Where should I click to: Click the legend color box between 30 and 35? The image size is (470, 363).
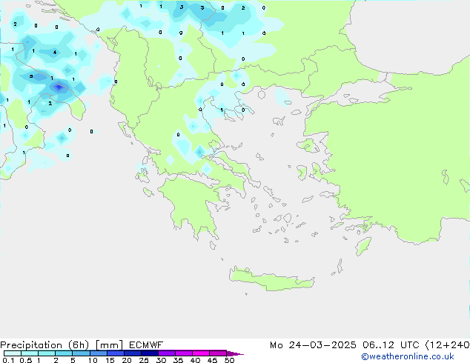coord(167,353)
